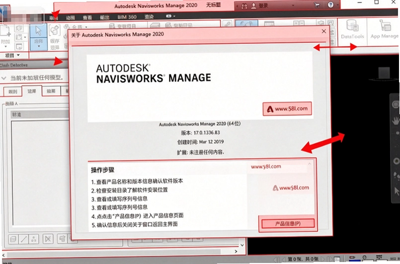Screen dimensions: 400x264
Task: Click the Clash panel scroll down arrow
Action: [x=242, y=245]
